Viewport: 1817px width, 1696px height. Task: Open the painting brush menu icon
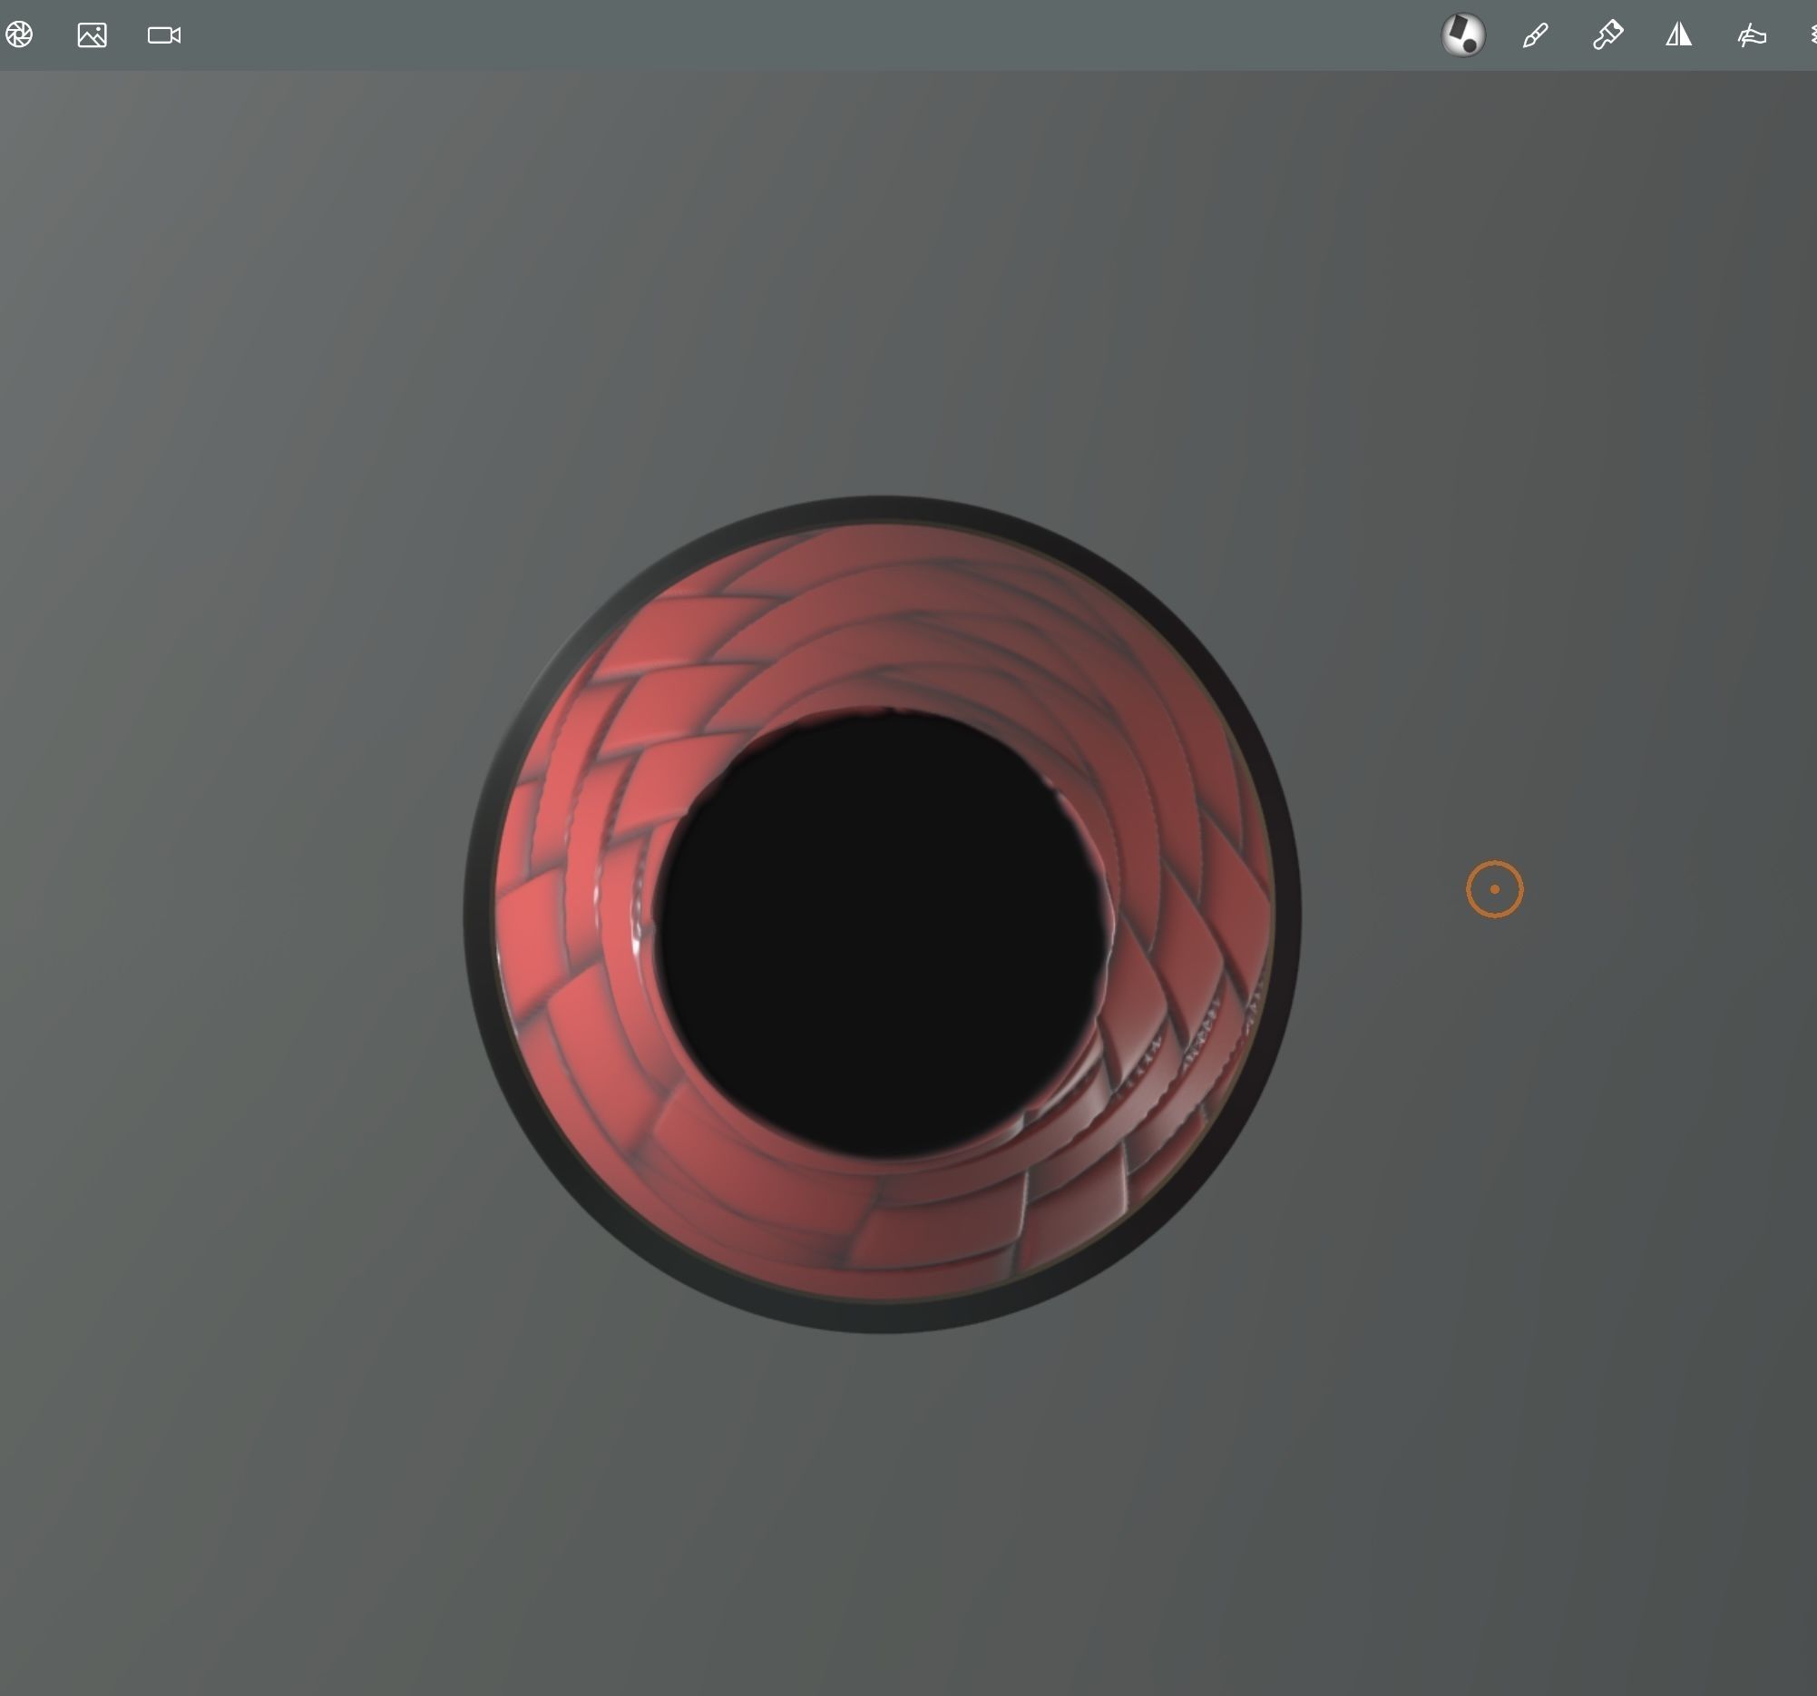pyautogui.click(x=1607, y=34)
